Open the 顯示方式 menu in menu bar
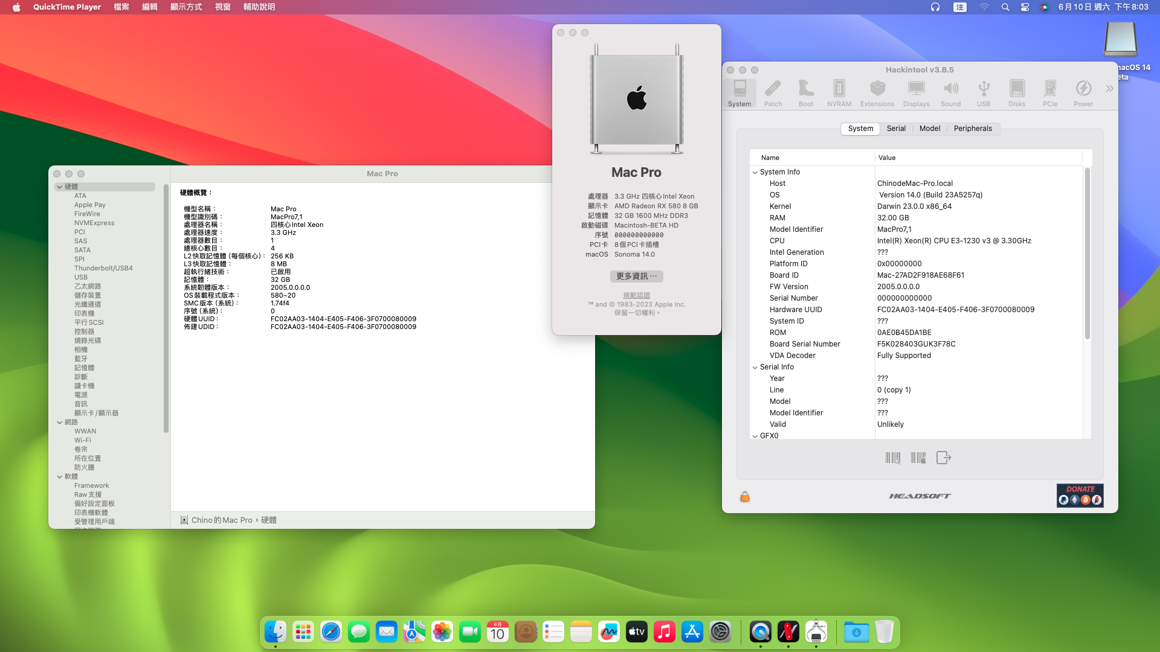Screen dimensions: 1160x652 (186, 7)
